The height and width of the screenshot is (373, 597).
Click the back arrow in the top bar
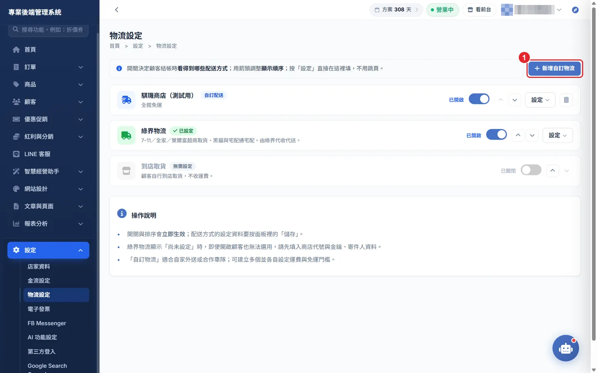(x=116, y=10)
